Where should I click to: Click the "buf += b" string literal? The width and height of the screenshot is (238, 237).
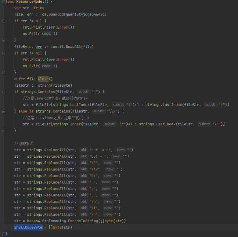click(100, 150)
